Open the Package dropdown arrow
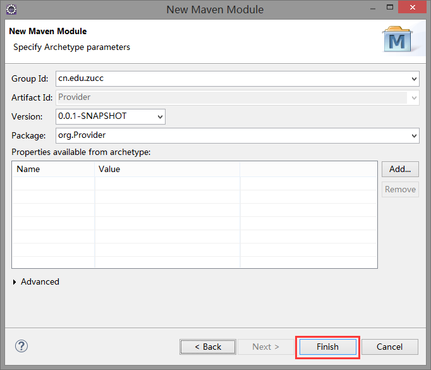This screenshot has height=370, width=431. (414, 135)
